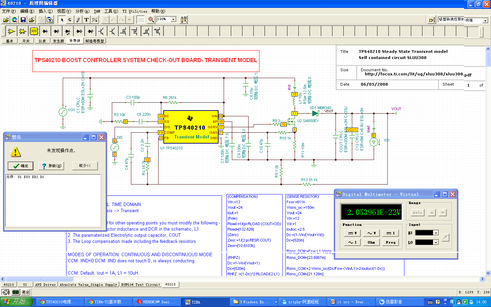Click the TI logo on the TPS40210 chip
The height and width of the screenshot is (307, 491).
pos(190,118)
